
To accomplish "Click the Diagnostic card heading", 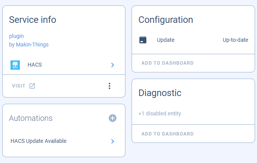I will [160, 93].
